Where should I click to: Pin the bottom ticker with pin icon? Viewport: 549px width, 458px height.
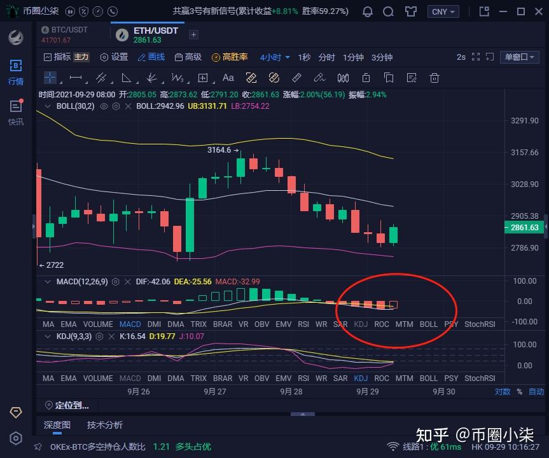tap(38, 447)
